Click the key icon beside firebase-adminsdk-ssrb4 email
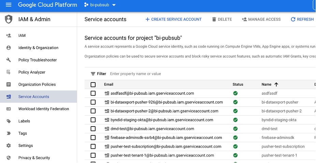316x163 pixels. 107,138
